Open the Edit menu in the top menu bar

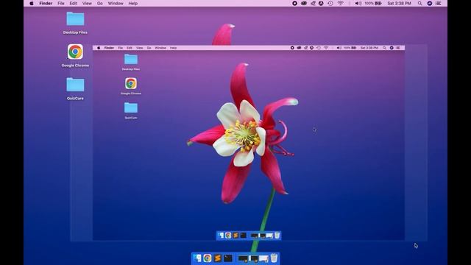pyautogui.click(x=74, y=3)
